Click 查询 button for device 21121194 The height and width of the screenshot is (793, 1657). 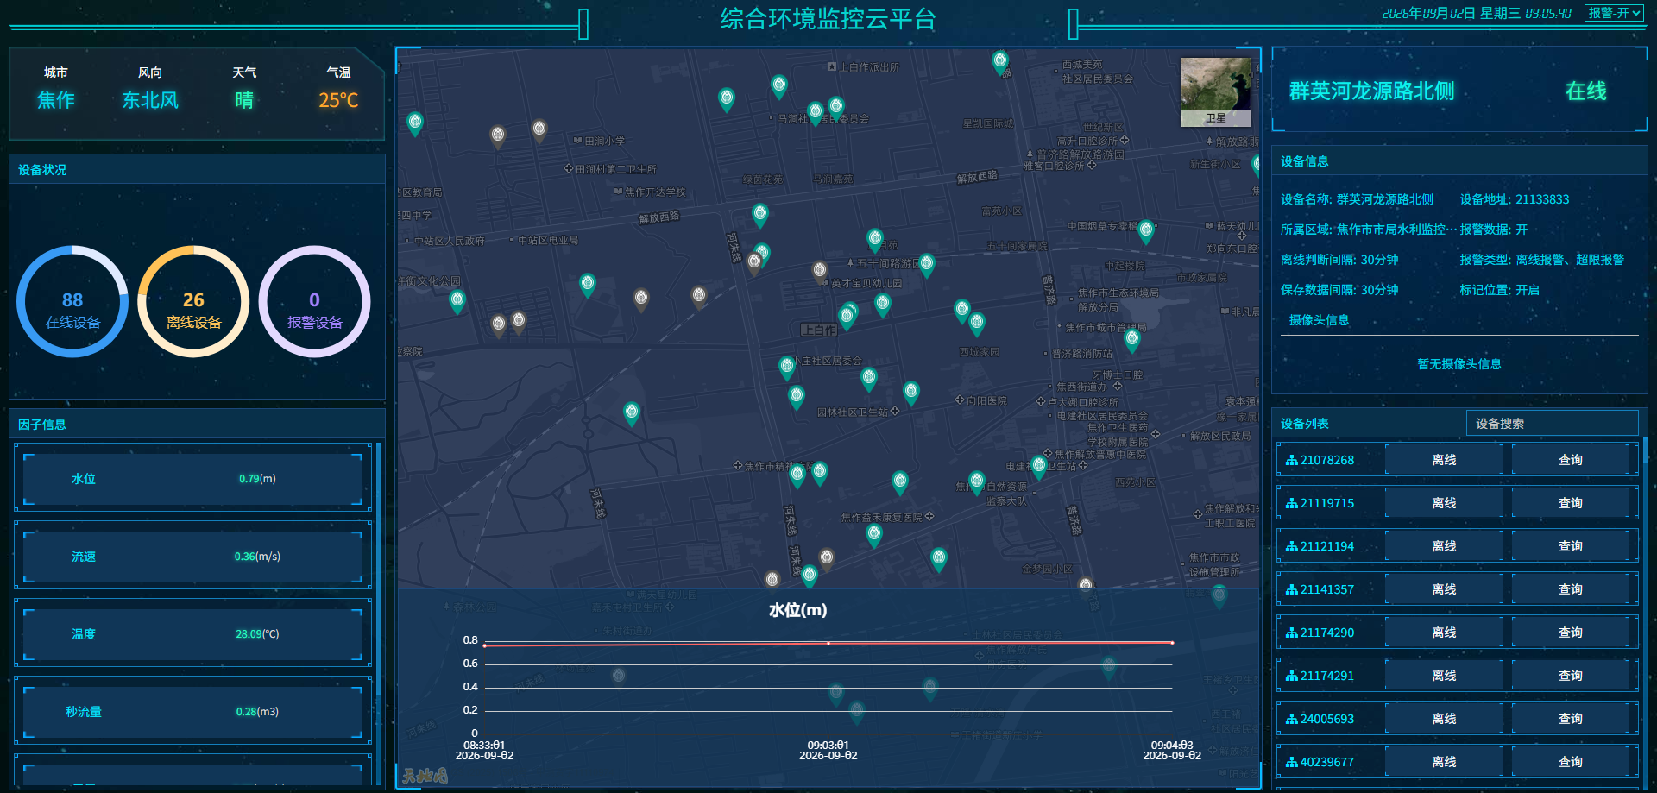[x=1570, y=546]
